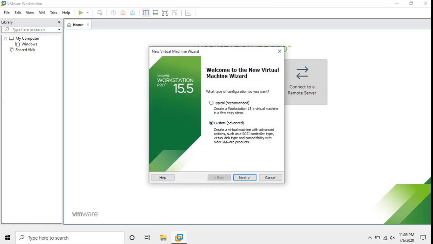Screen dimensions: 433x244
Task: Open the Help menu
Action: pos(66,13)
